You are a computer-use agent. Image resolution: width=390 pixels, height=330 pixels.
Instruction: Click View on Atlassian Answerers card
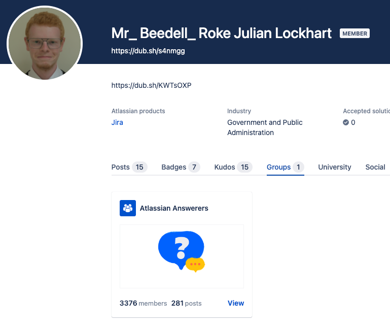(236, 303)
